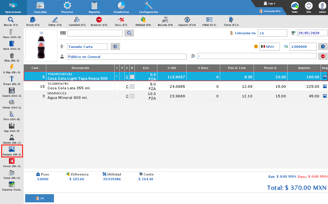Tick R checkbox on Coca Cola Light row

(x=132, y=77)
